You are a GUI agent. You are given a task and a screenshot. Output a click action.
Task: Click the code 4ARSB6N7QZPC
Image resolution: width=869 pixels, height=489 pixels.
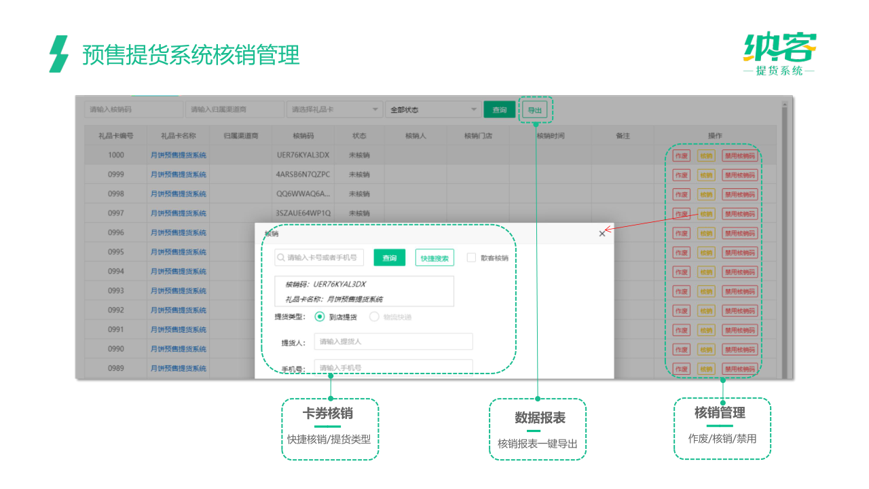[x=303, y=175]
